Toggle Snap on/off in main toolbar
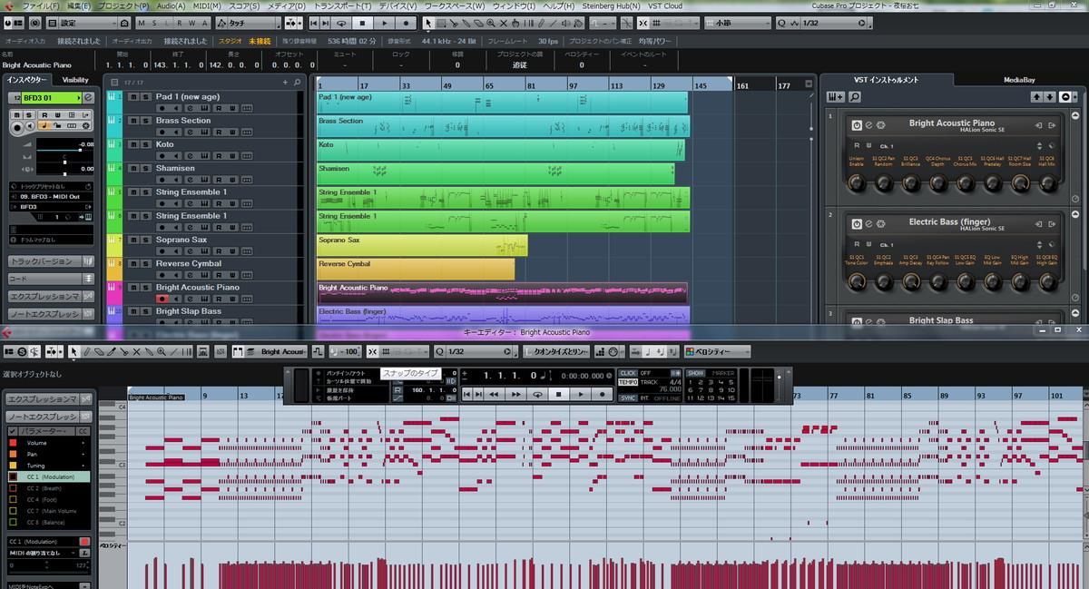1089x589 pixels. click(x=643, y=22)
